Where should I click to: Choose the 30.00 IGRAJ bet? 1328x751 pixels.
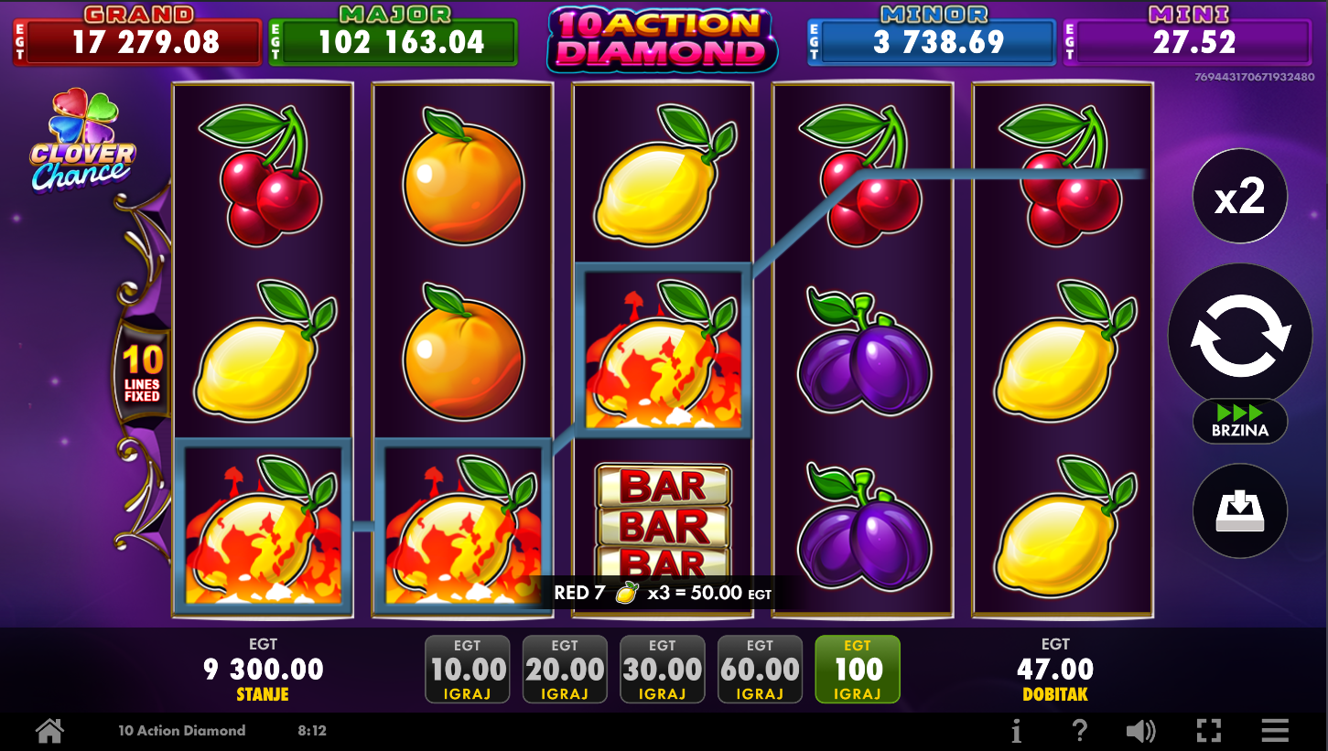pos(663,670)
